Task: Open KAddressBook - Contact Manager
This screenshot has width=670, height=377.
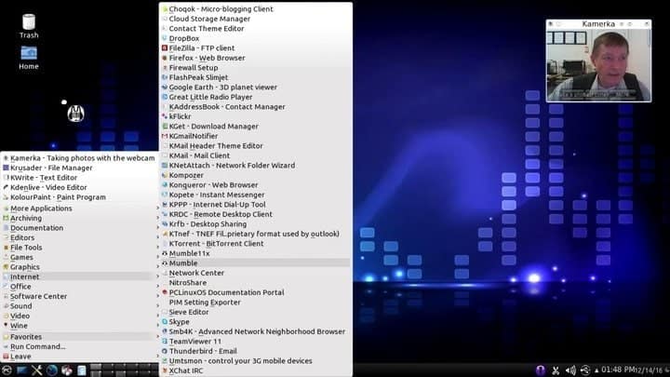Action: pos(256,106)
